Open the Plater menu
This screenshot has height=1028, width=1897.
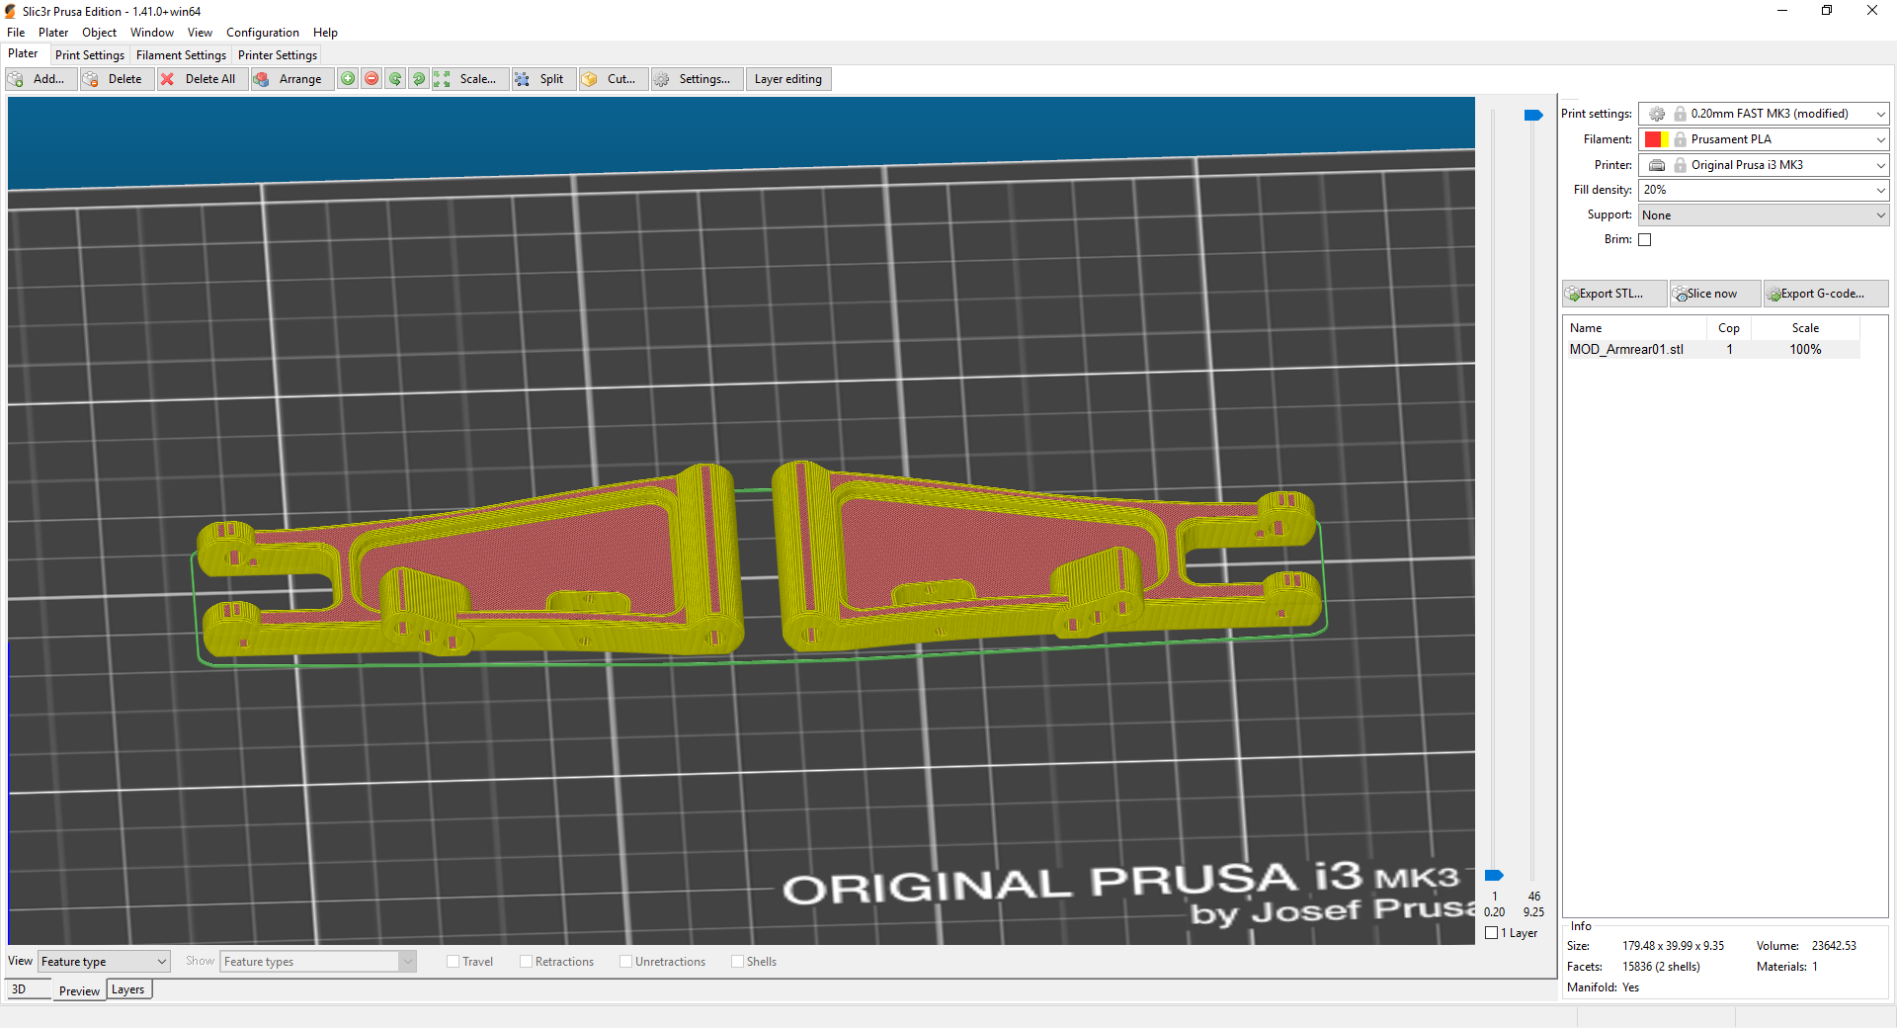pos(53,33)
